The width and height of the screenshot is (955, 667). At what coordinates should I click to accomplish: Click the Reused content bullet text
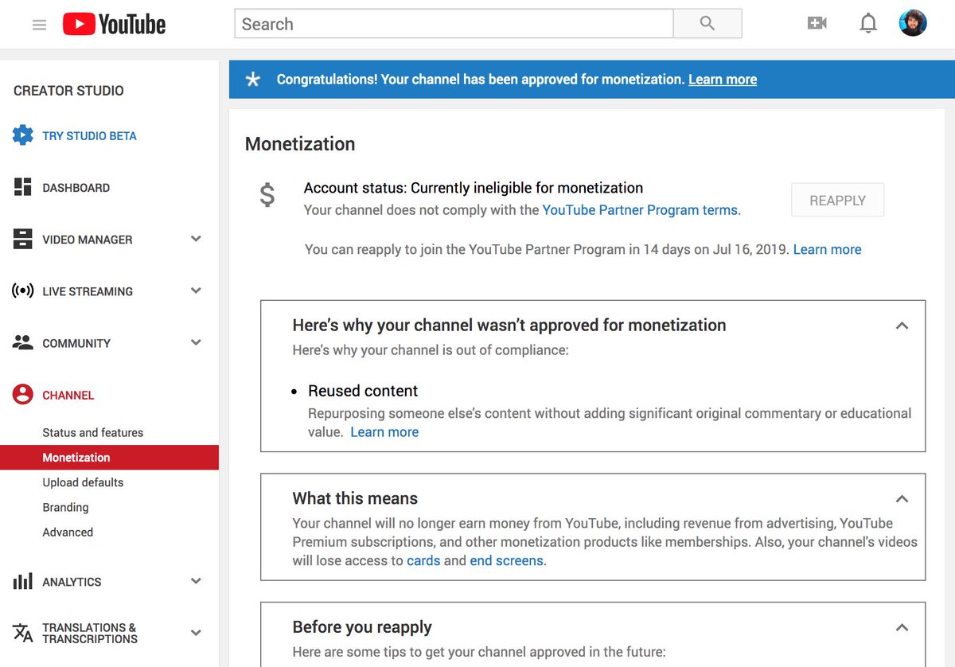[363, 391]
